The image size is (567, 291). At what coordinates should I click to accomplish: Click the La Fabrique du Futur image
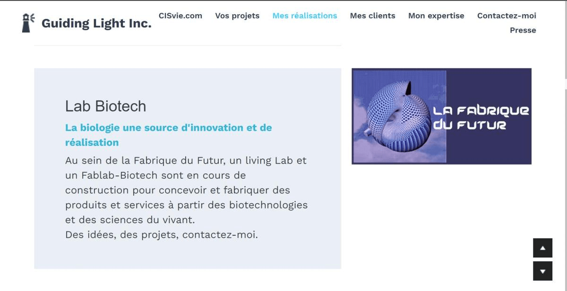tap(441, 116)
